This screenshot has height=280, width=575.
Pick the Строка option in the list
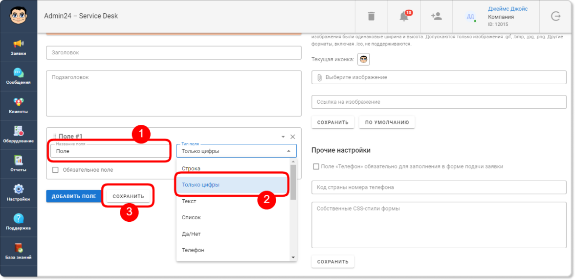[x=191, y=168]
